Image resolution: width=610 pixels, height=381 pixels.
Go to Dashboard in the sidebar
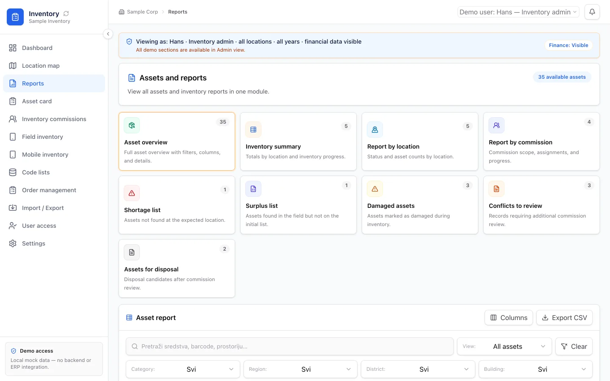54,48
